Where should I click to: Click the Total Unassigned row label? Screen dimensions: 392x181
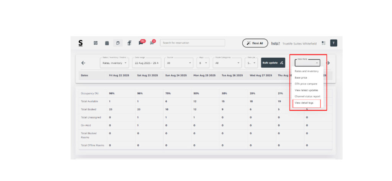[91, 118]
